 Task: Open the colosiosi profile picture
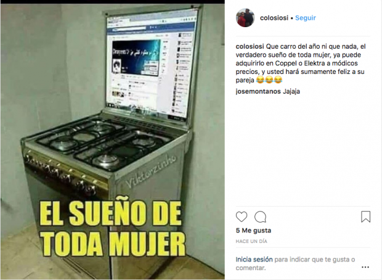tap(245, 18)
